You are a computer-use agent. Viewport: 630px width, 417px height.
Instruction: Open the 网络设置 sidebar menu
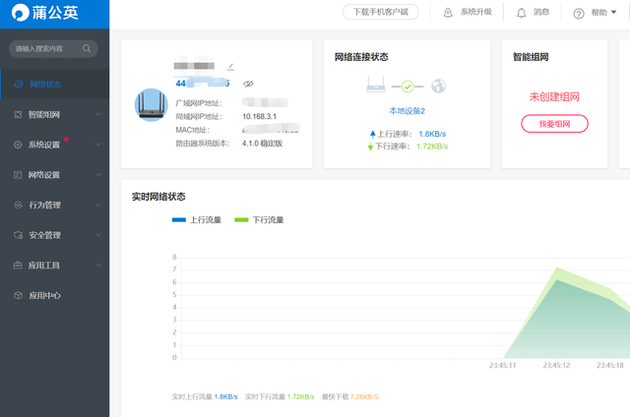(x=55, y=175)
